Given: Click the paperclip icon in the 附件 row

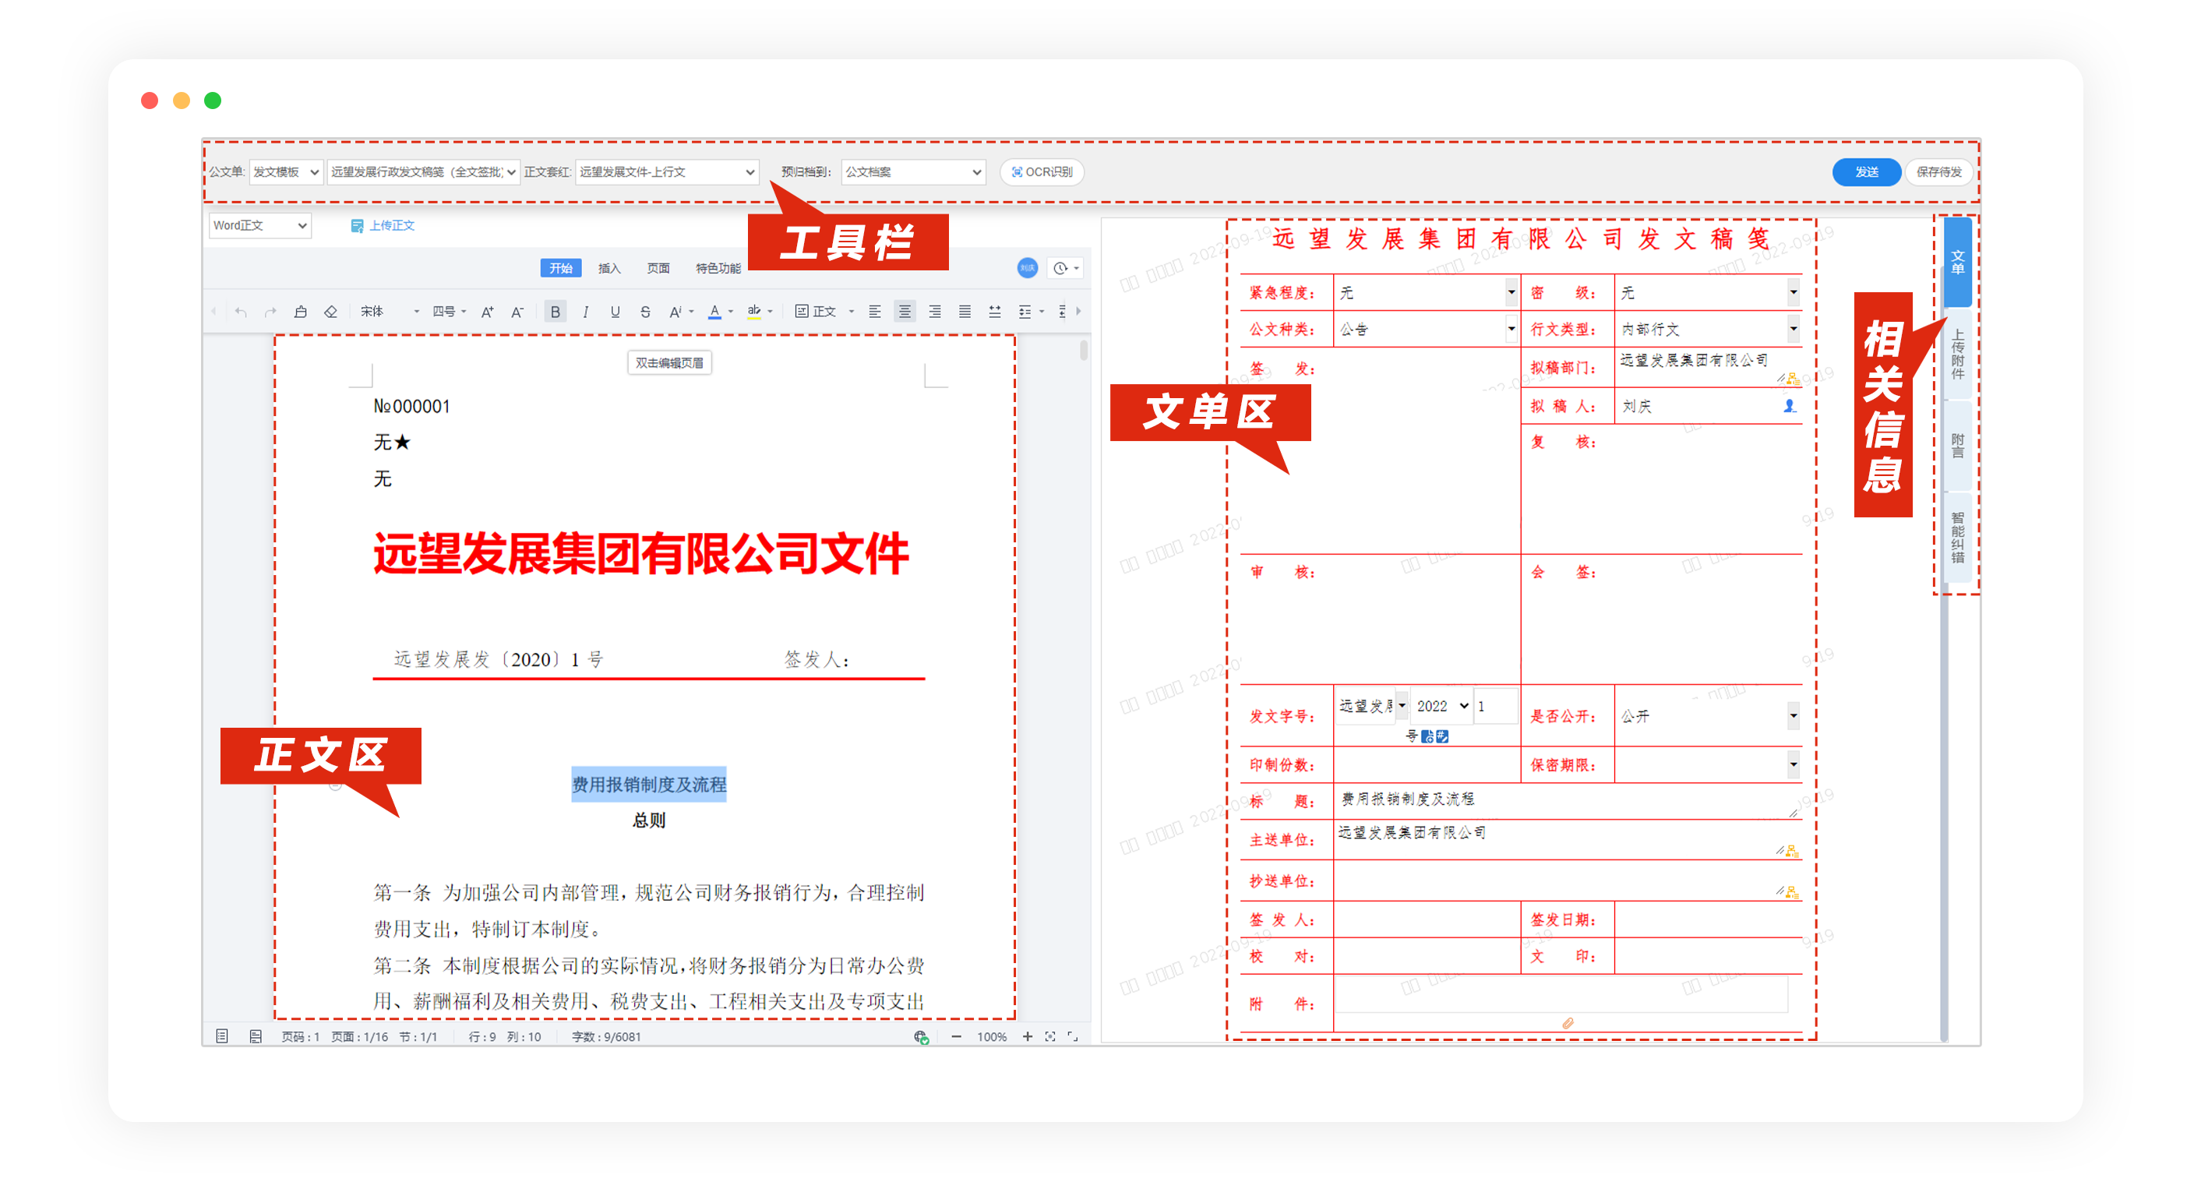Looking at the screenshot, I should tap(1567, 1025).
